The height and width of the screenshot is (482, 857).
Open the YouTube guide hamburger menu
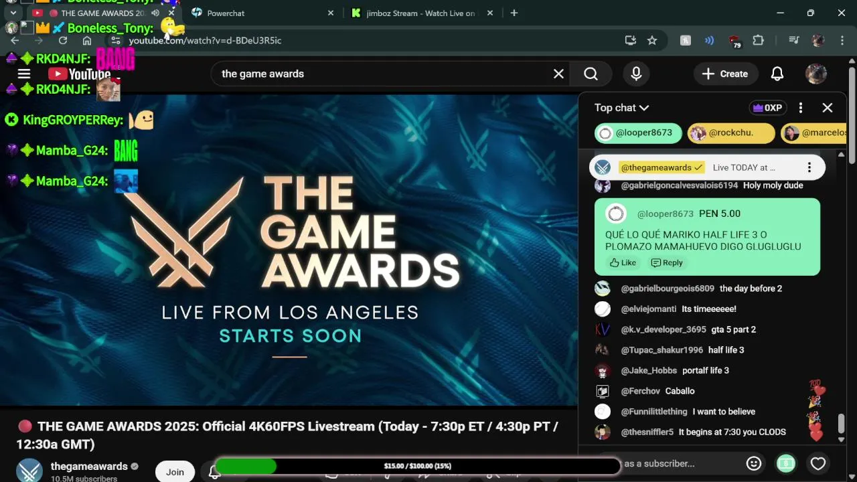24,74
